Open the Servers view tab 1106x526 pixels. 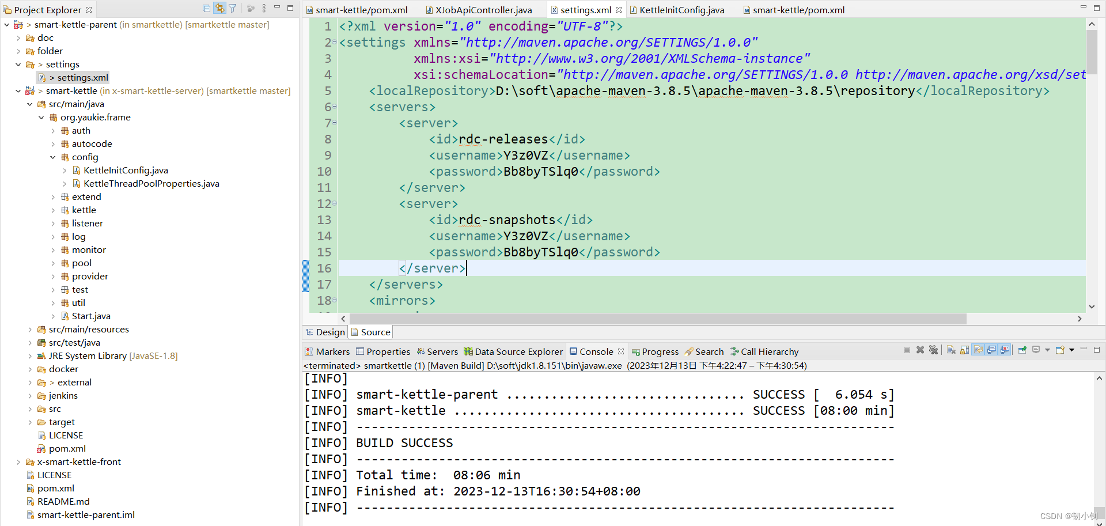pos(437,351)
